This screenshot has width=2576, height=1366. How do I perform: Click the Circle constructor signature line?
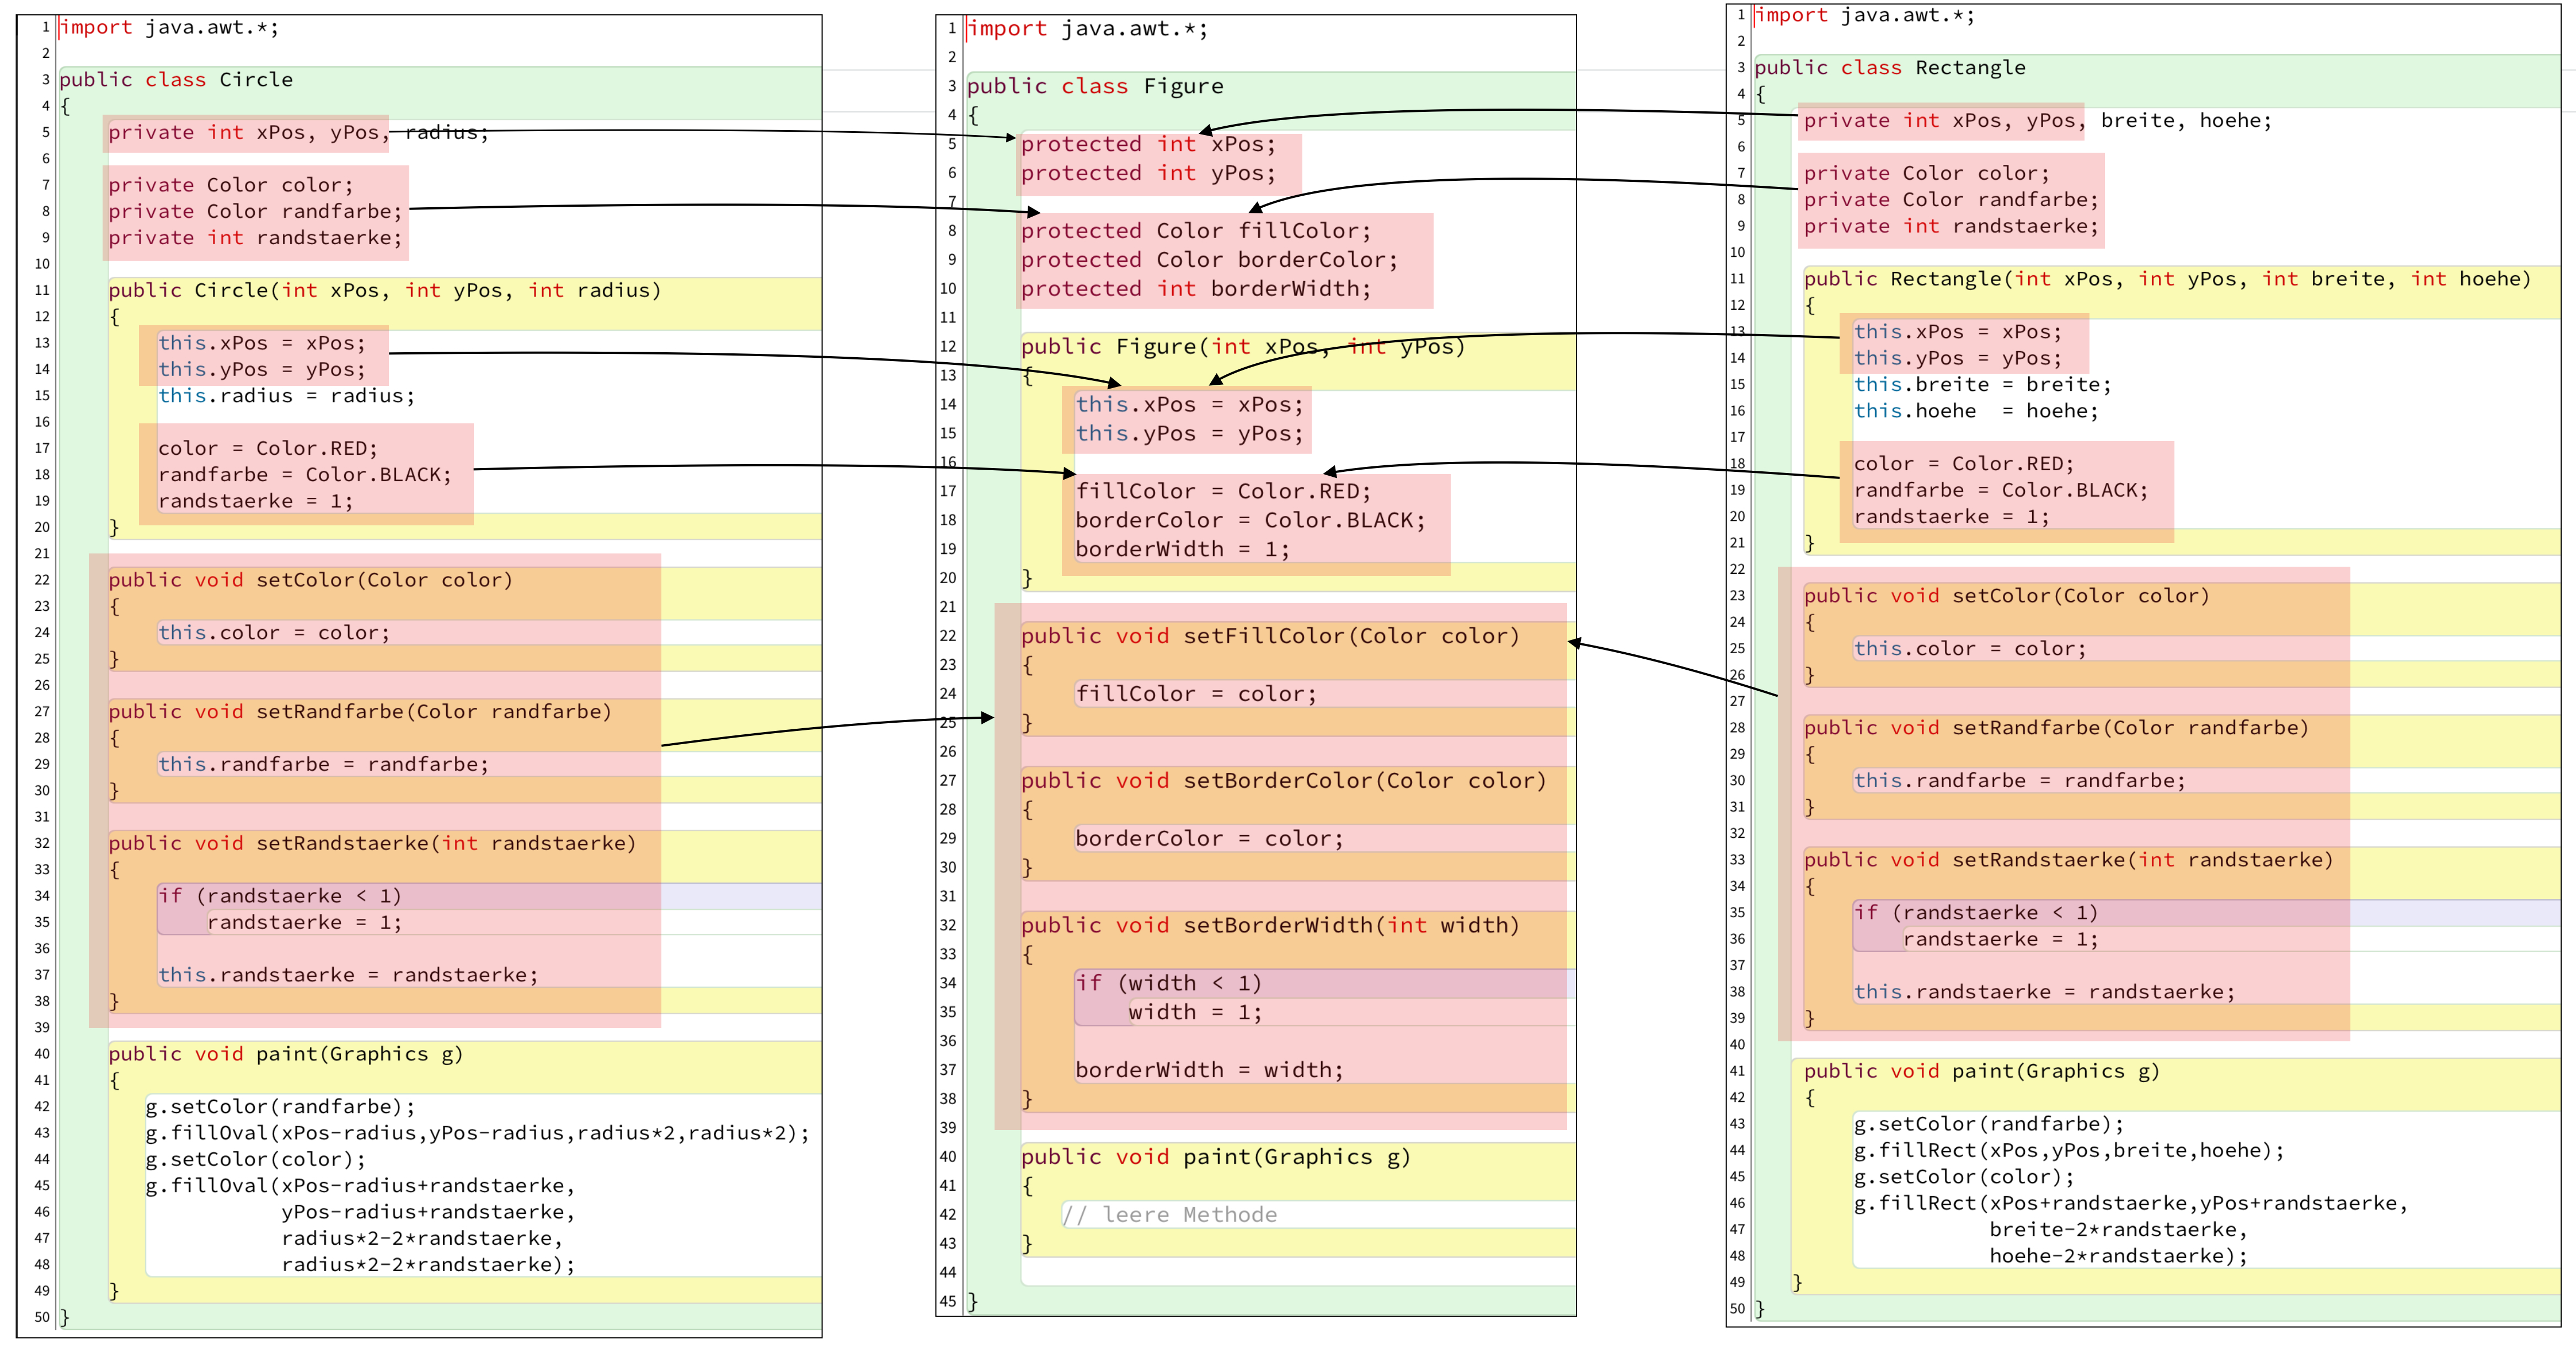click(x=385, y=291)
